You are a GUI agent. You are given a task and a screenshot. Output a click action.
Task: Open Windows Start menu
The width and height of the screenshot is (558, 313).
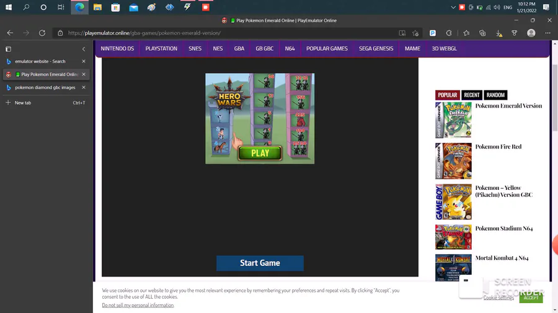point(9,7)
